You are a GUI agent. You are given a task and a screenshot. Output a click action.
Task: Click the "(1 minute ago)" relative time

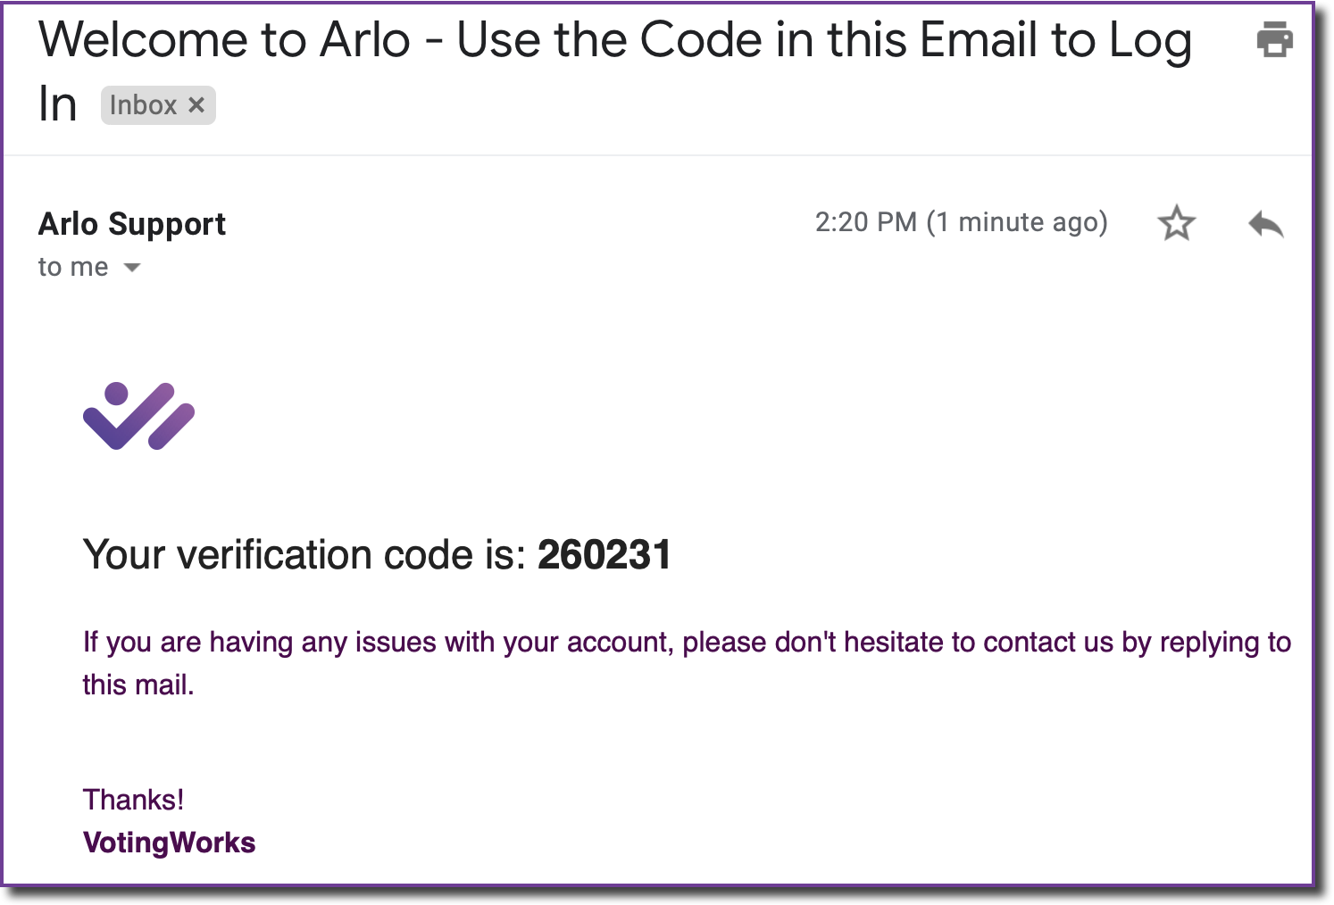[x=1016, y=222]
